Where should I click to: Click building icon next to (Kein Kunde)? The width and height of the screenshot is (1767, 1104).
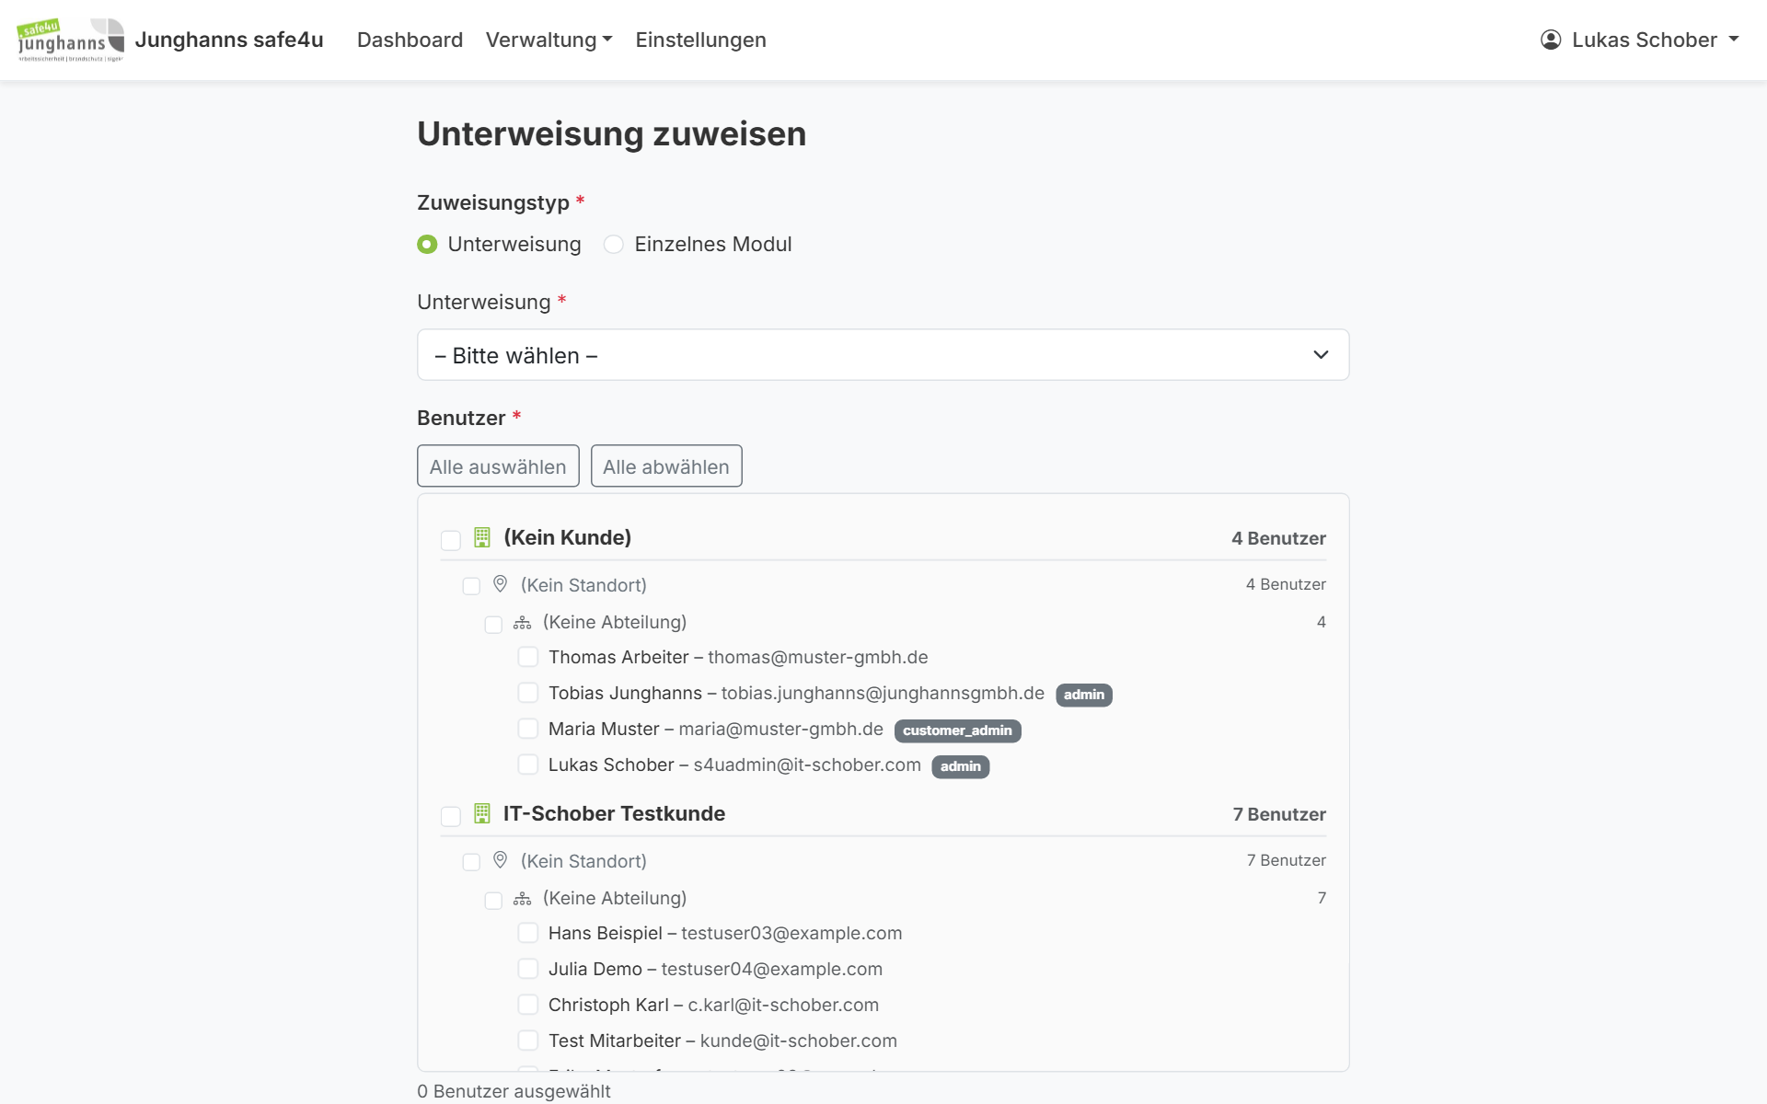(x=482, y=537)
